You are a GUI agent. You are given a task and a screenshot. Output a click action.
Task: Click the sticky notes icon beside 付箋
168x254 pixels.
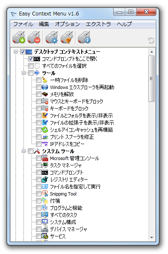pyautogui.click(x=45, y=201)
